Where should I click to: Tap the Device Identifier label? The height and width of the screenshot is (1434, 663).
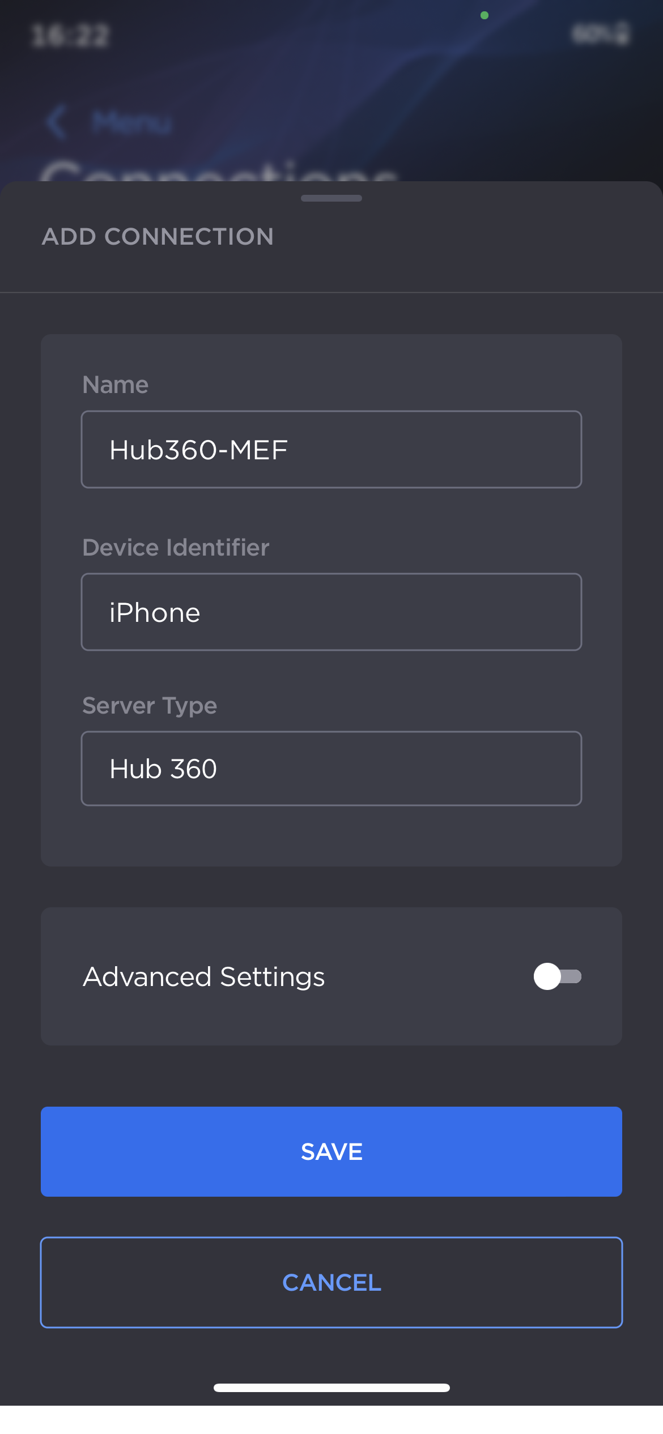[175, 547]
